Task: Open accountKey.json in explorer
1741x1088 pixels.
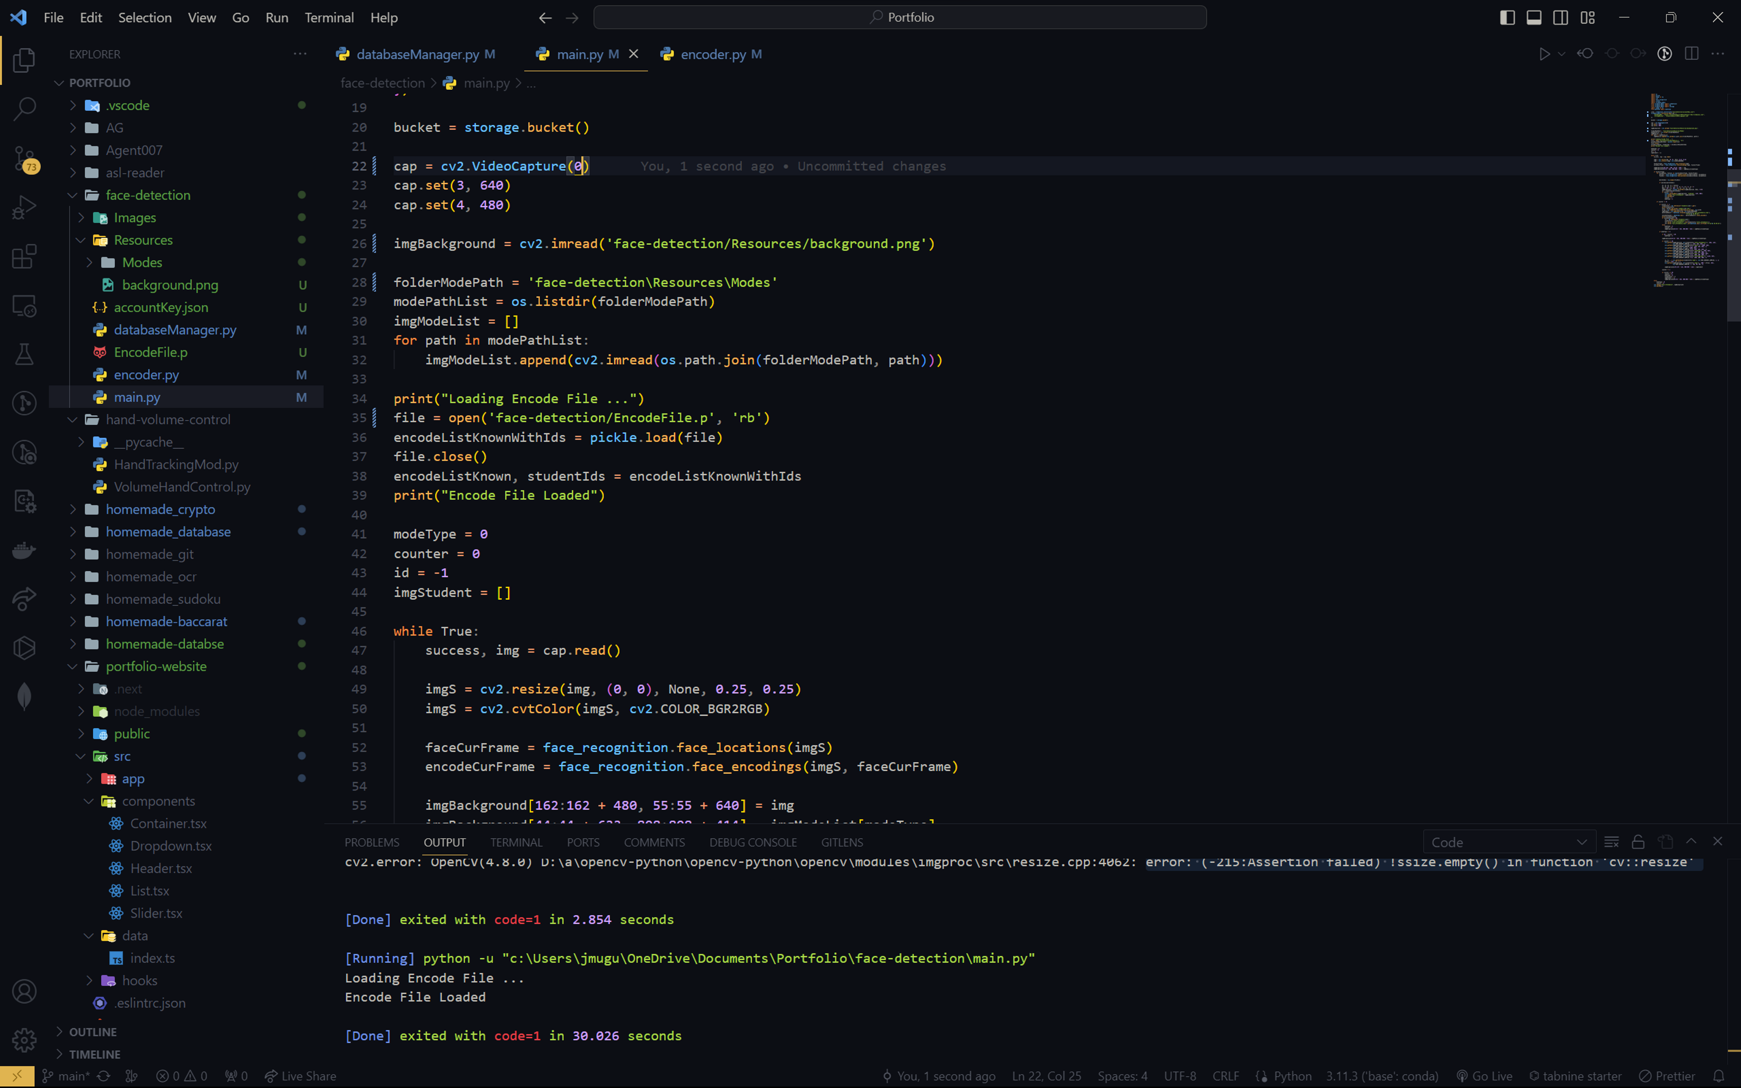Action: coord(185,307)
